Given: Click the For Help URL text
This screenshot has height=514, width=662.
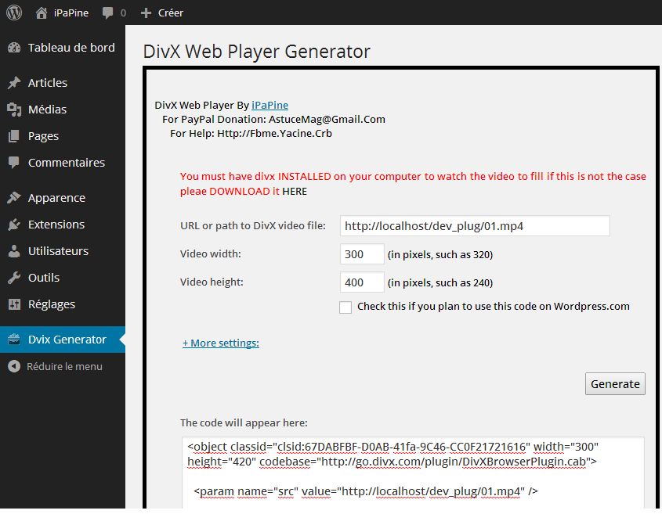Looking at the screenshot, I should click(x=274, y=134).
